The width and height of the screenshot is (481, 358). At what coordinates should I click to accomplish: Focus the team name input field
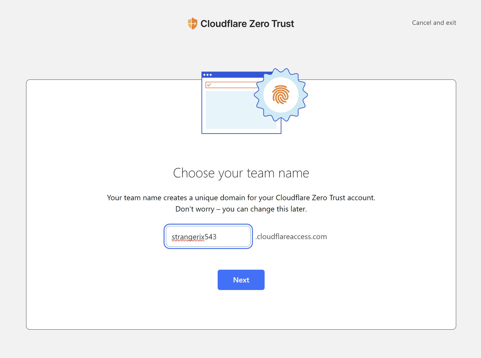tap(226, 237)
